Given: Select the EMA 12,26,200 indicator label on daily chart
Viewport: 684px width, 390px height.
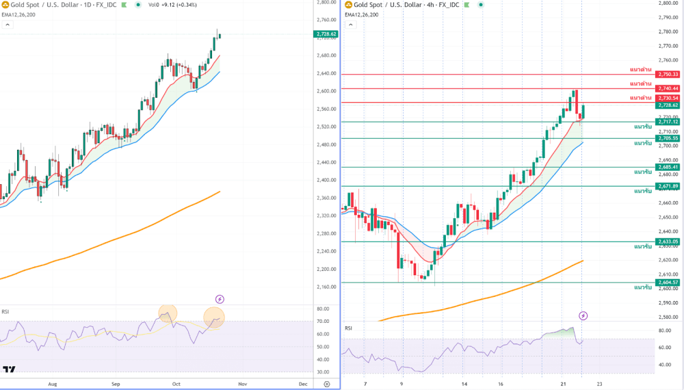Looking at the screenshot, I should coord(17,14).
